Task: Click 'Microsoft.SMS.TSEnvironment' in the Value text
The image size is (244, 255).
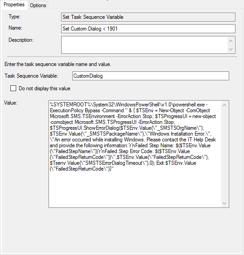Action: (x=82, y=116)
